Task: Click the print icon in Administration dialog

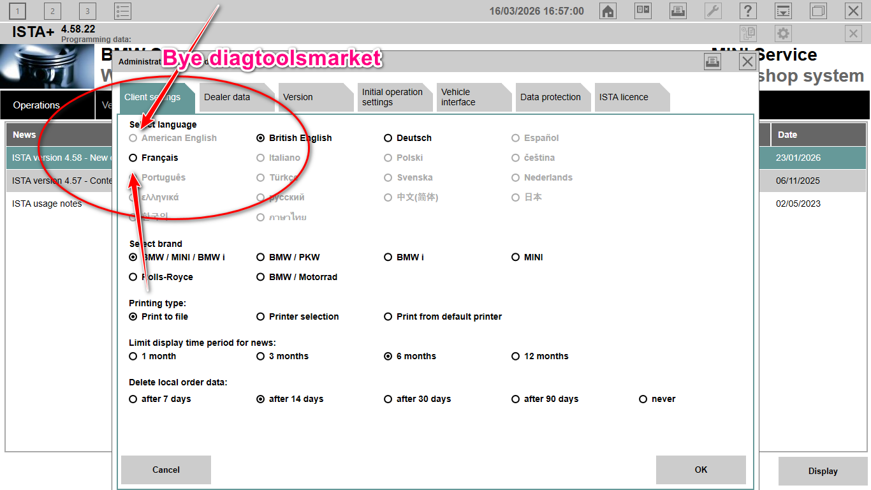Action: pos(712,61)
